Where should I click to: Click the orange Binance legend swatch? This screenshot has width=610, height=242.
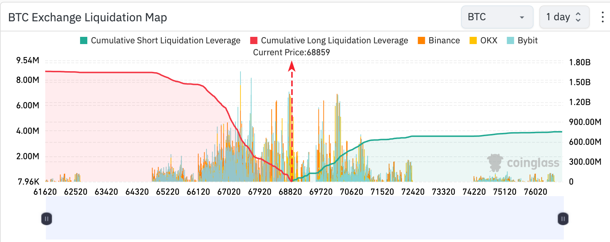pyautogui.click(x=421, y=40)
